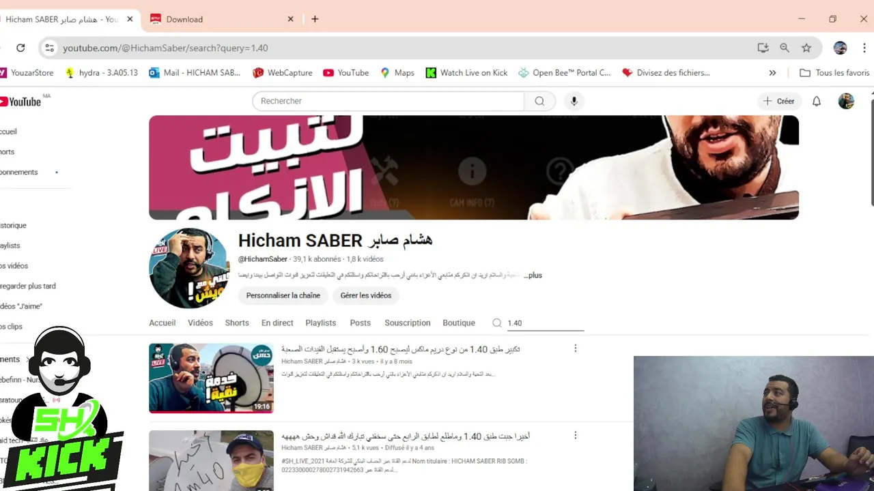Click the install app icon in address bar
This screenshot has width=874, height=491.
(763, 48)
